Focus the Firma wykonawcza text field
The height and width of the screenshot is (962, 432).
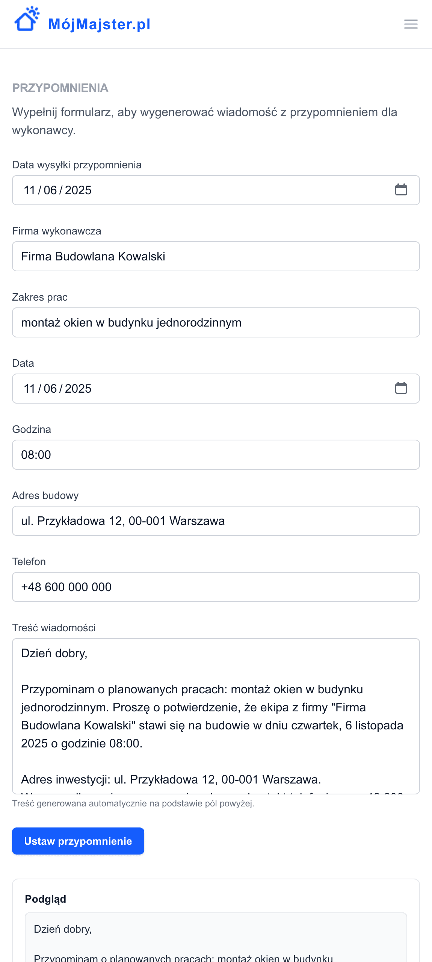216,256
